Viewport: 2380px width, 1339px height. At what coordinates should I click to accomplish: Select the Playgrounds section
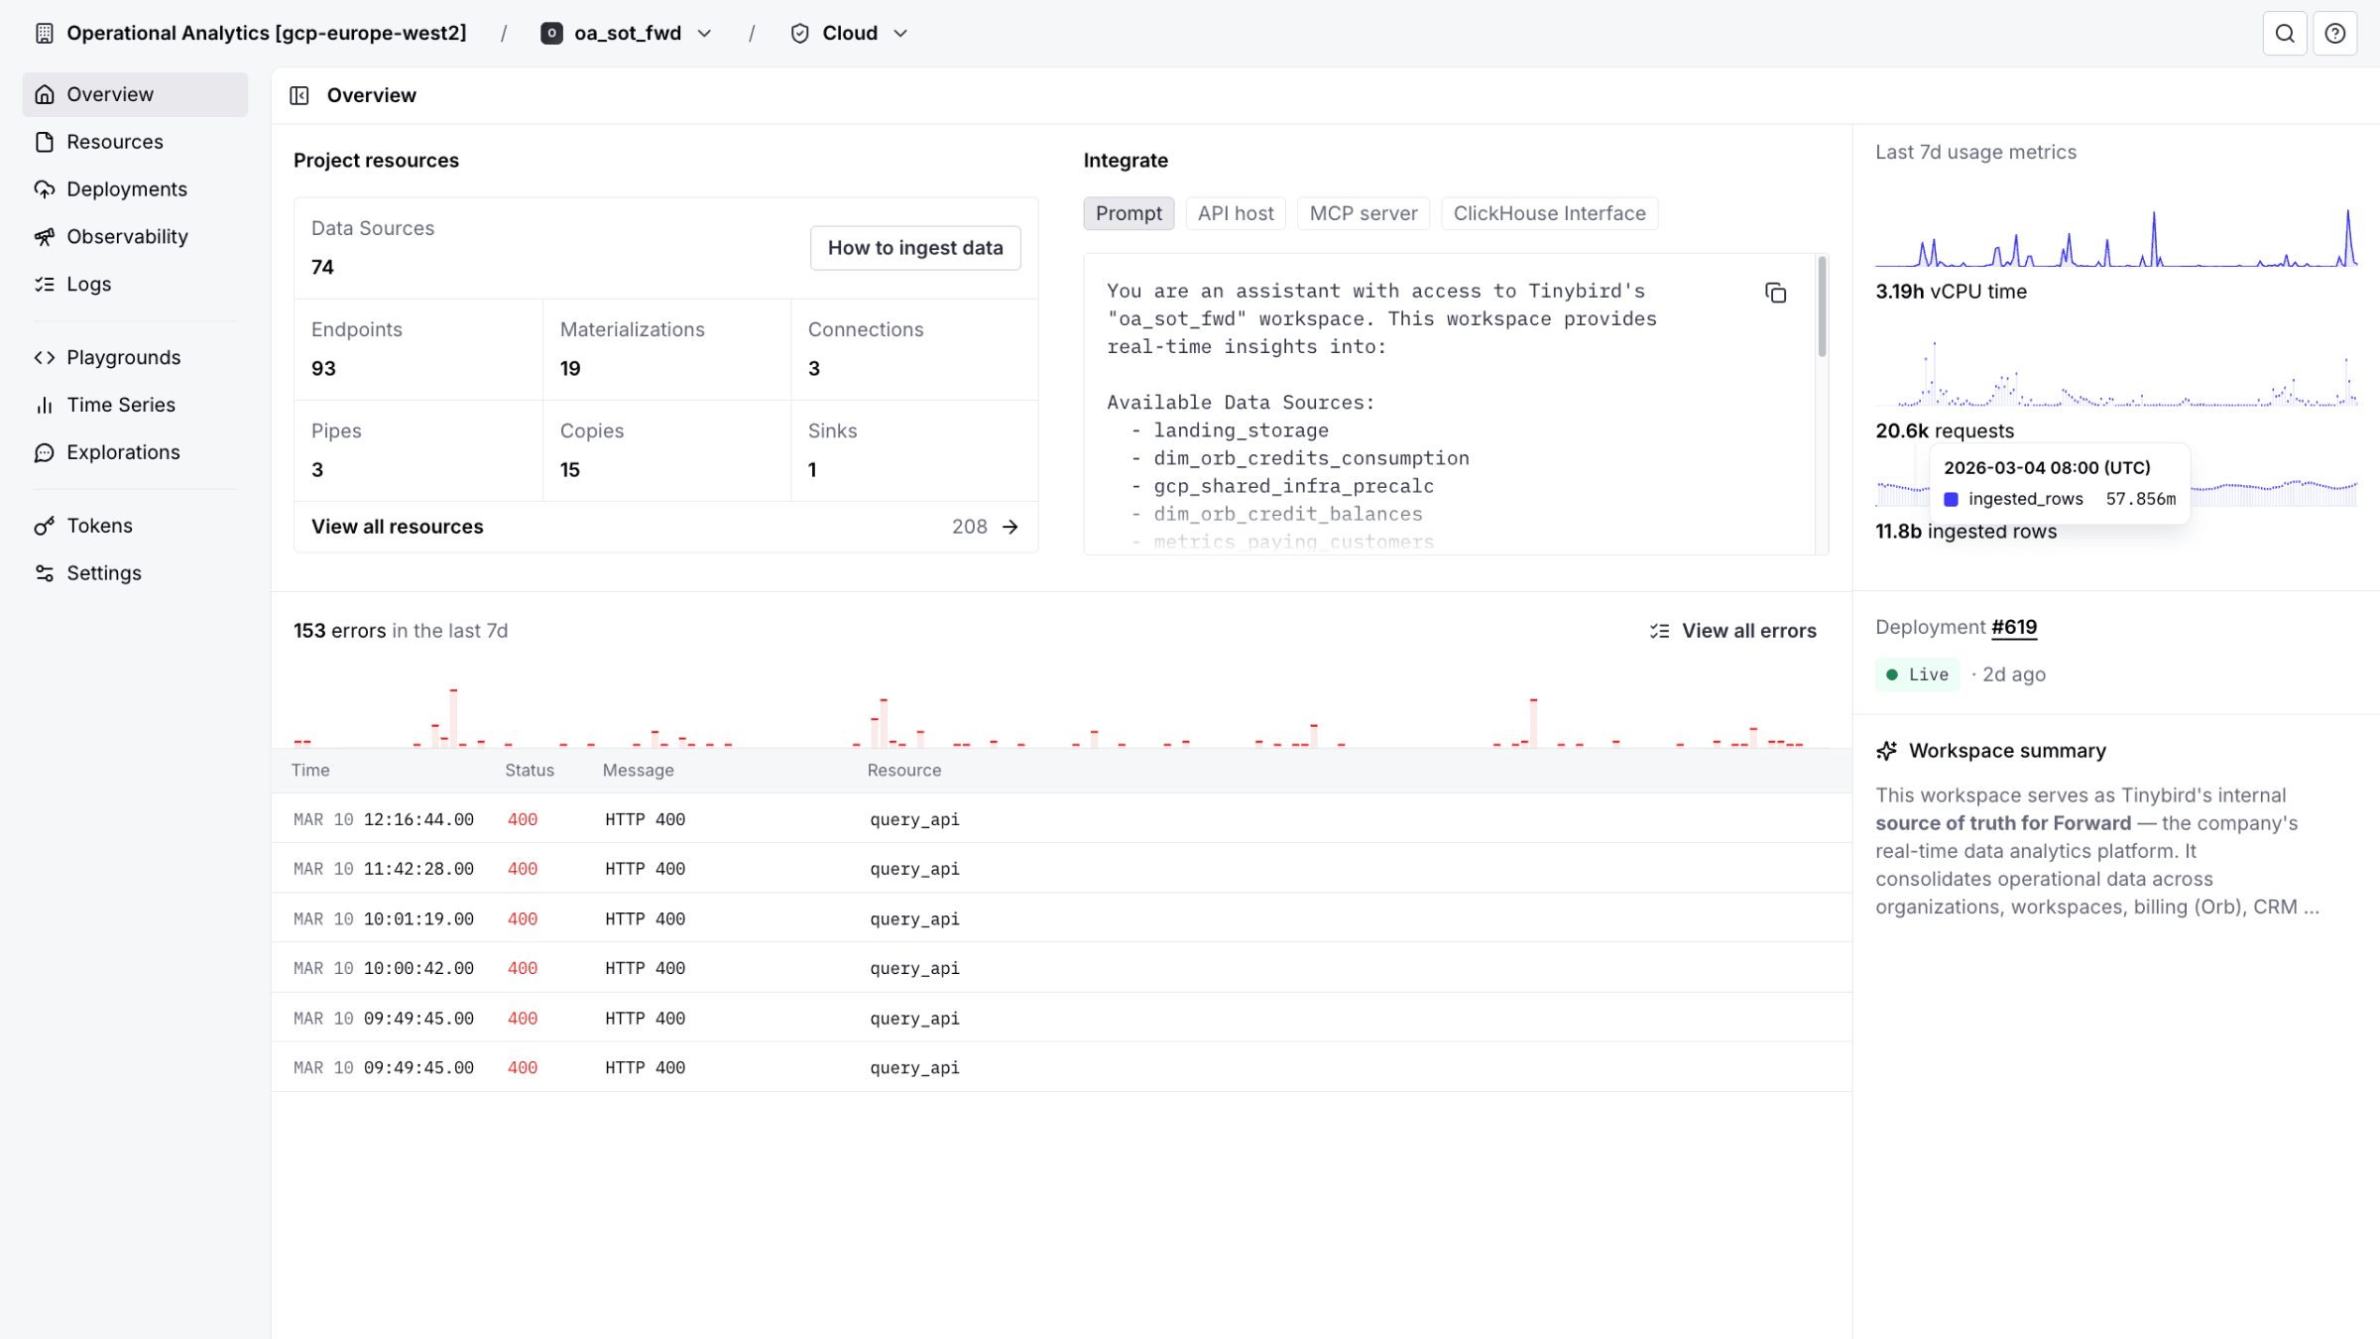[x=123, y=357]
